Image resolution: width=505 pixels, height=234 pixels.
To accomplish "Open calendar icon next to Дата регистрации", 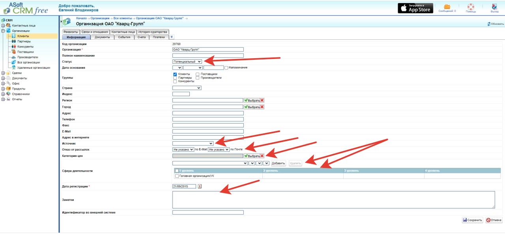I will [200, 186].
